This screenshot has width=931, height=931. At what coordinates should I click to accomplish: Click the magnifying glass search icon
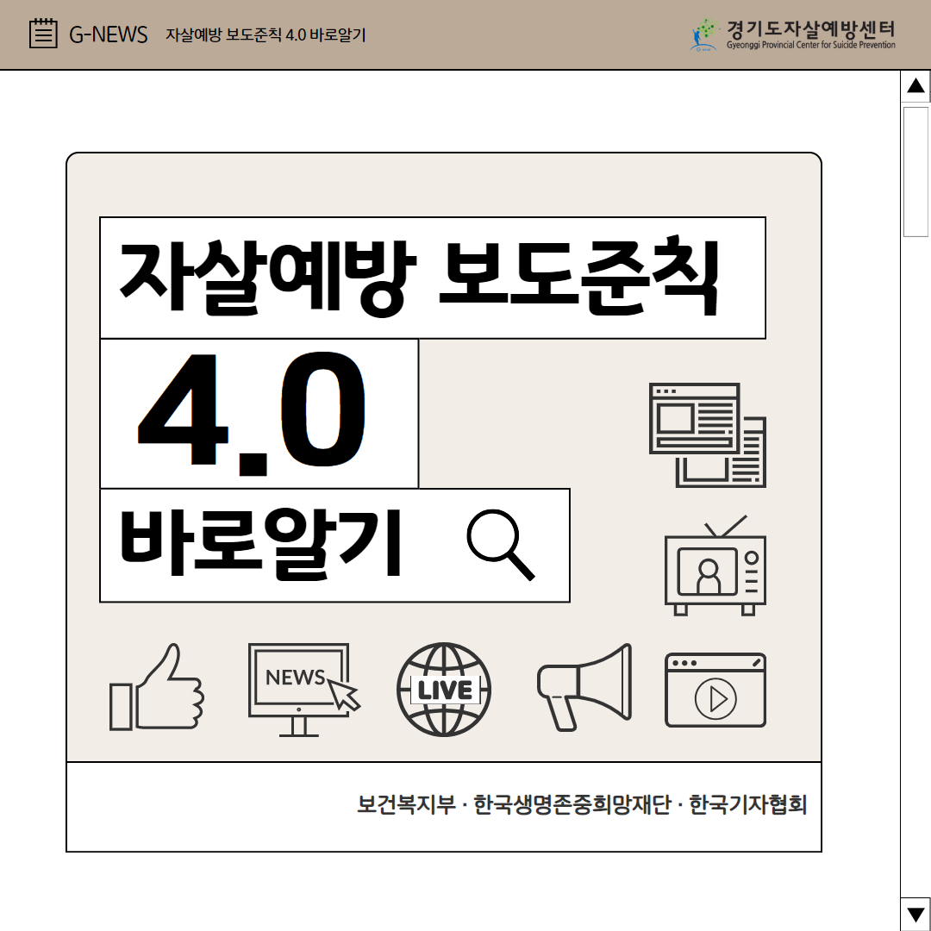point(501,545)
